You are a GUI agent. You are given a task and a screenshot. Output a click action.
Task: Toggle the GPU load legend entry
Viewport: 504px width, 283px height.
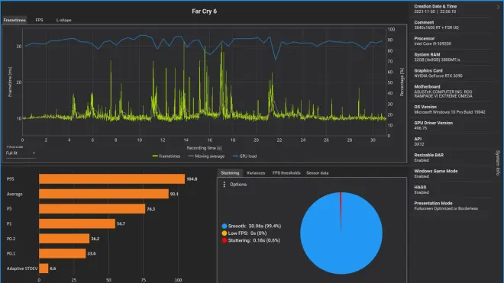(244, 156)
